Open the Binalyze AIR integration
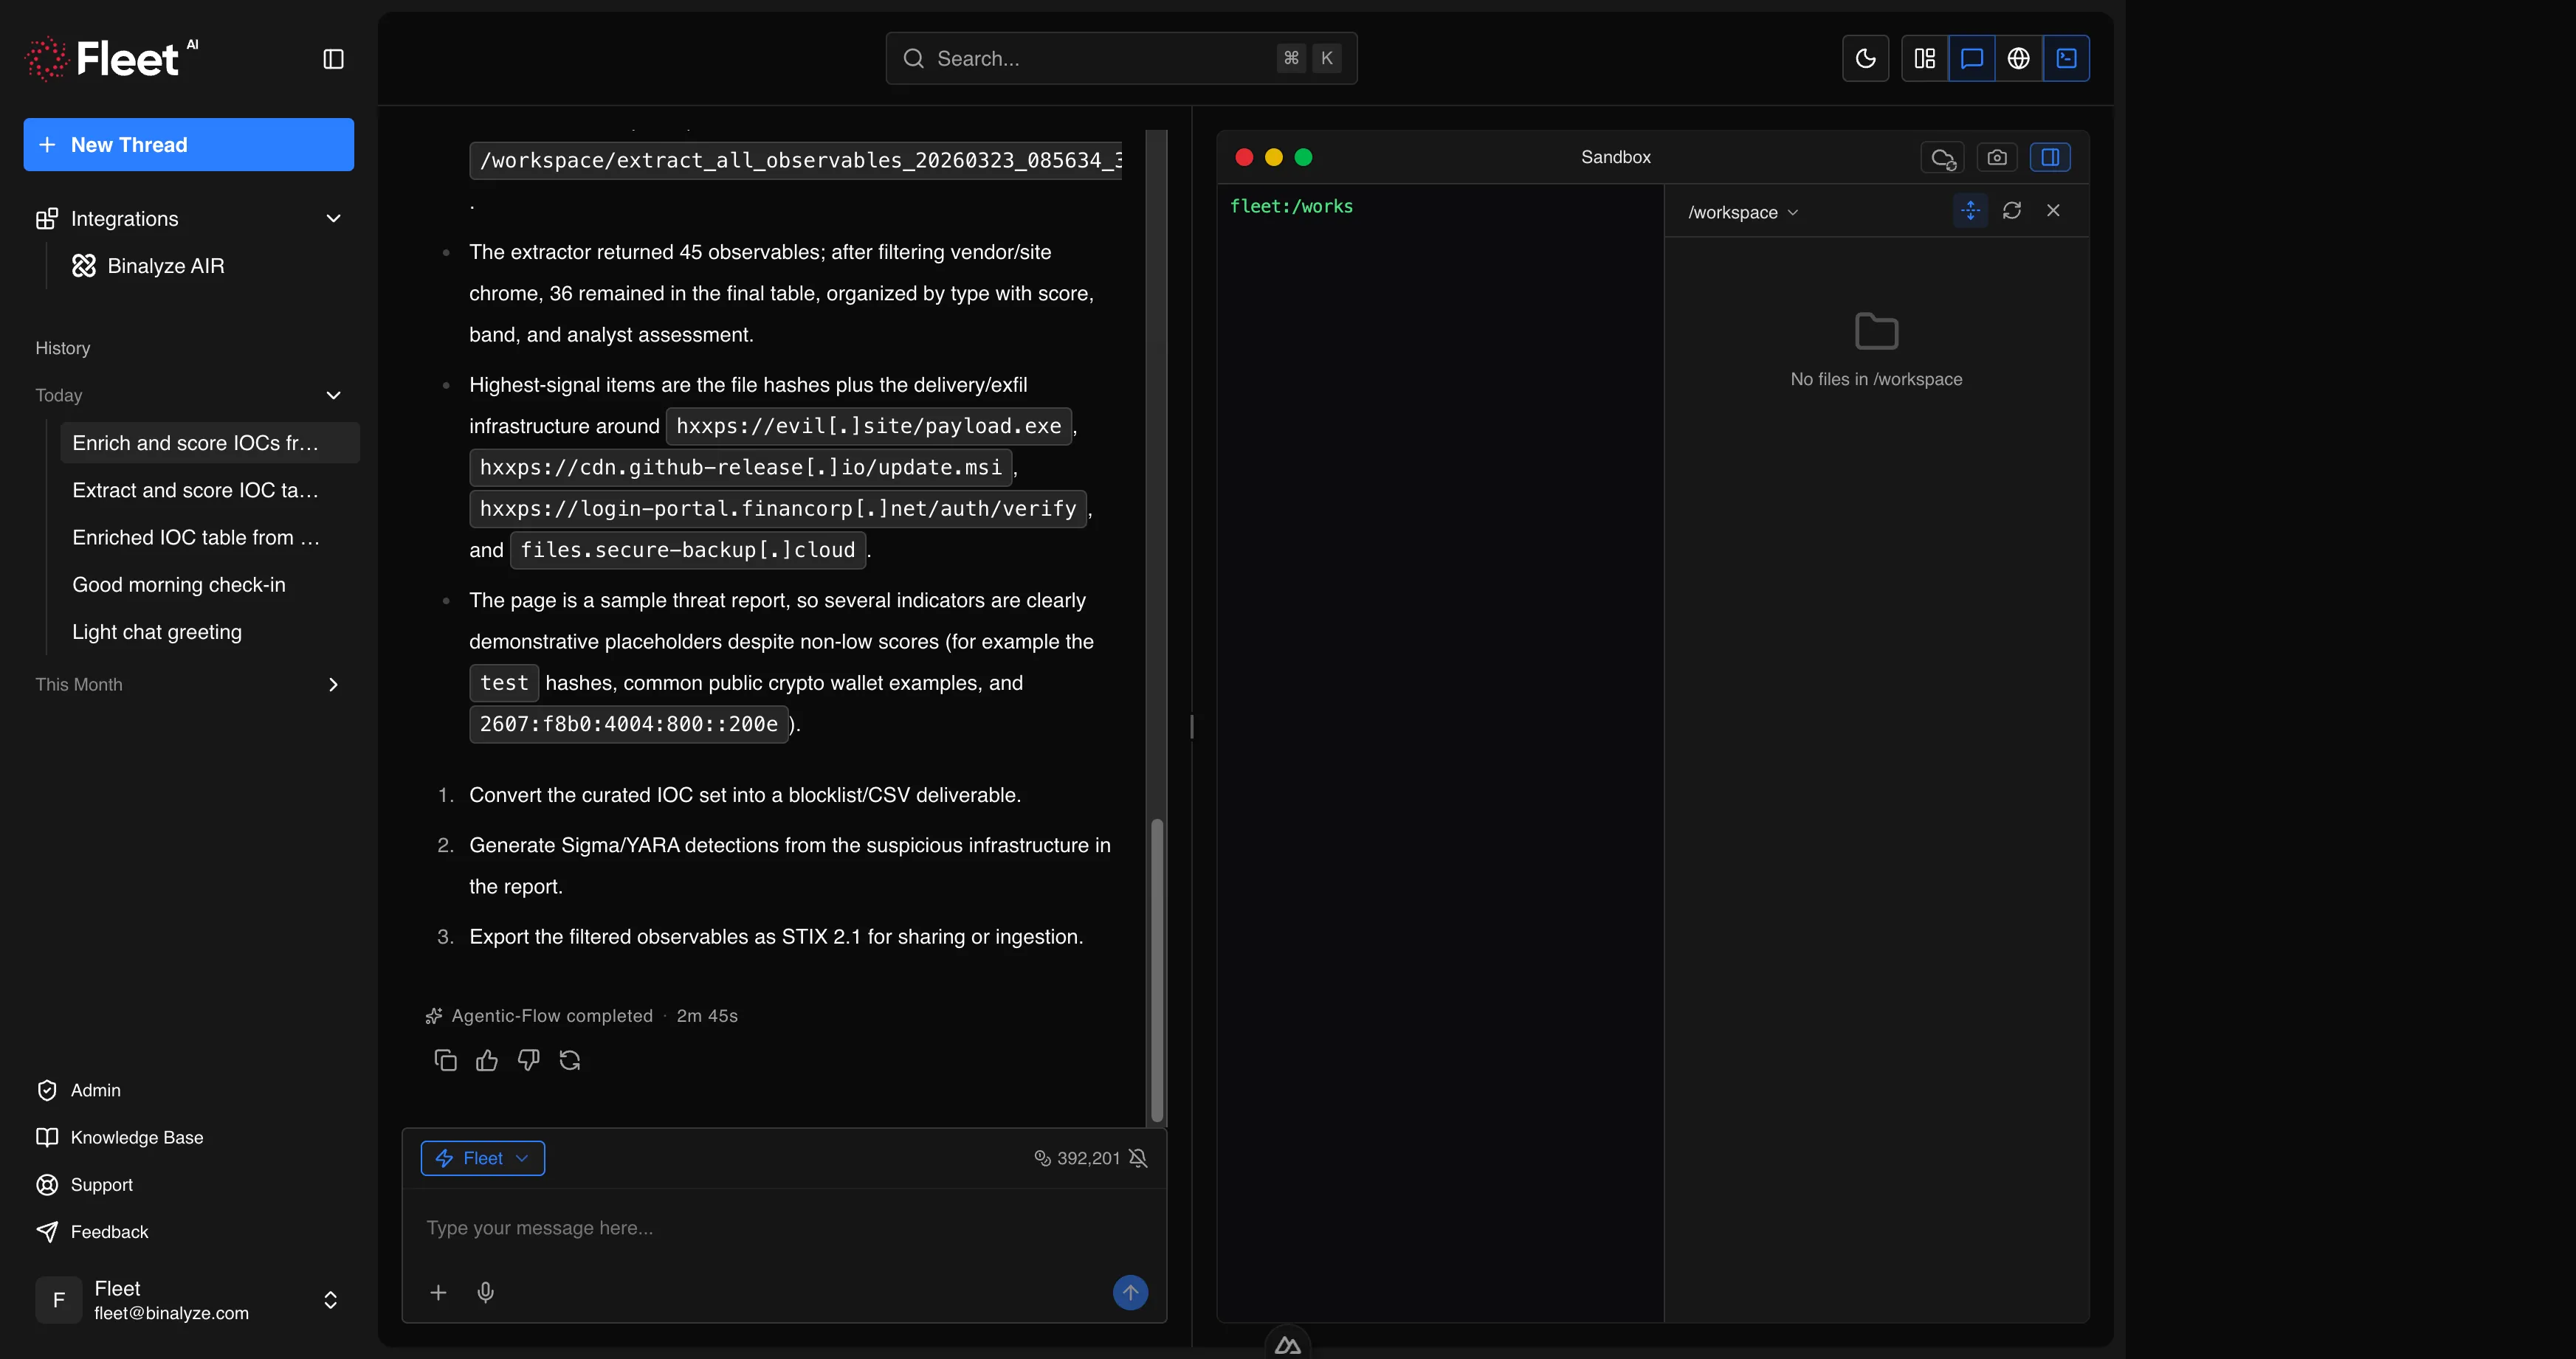Viewport: 2576px width, 1359px height. 166,265
